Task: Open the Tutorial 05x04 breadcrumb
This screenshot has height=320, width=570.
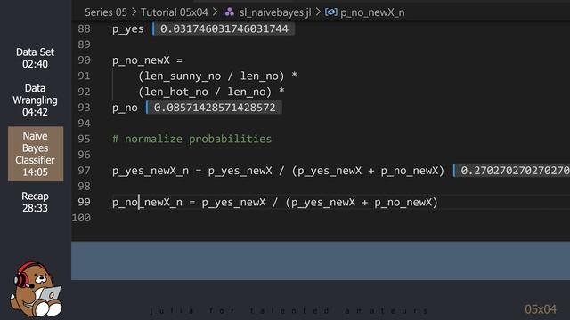Action: (x=175, y=12)
